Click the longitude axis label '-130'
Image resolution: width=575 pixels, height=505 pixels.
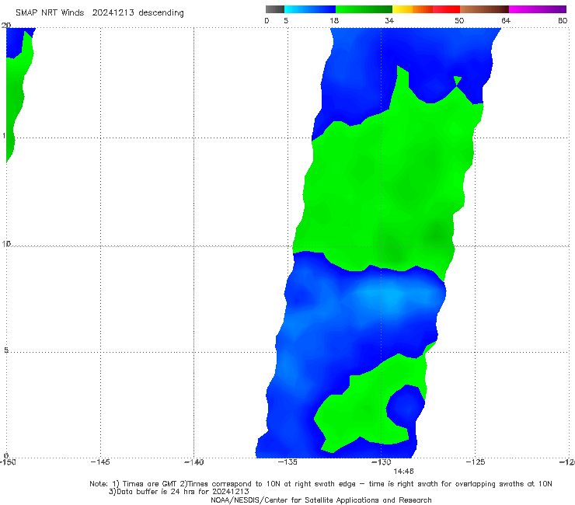(x=382, y=462)
